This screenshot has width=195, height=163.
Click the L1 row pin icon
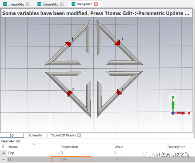[4, 159]
